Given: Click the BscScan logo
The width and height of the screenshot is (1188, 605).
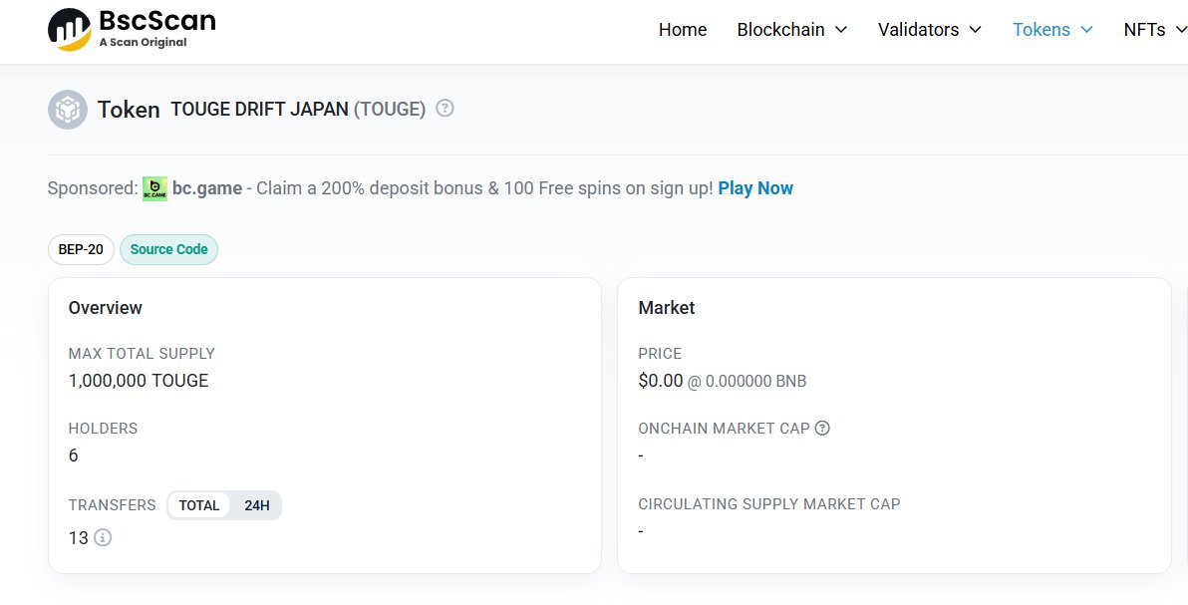Looking at the screenshot, I should point(132,30).
